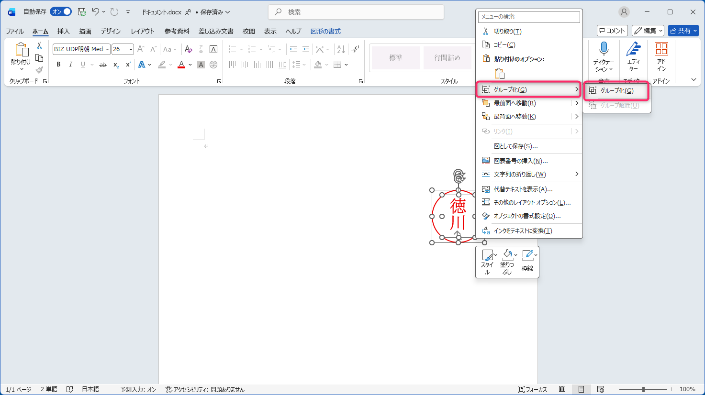Click the メニューの検索 search field
The image size is (705, 395).
pos(529,17)
